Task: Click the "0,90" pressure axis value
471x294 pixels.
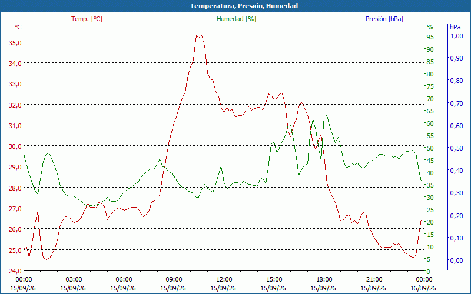Action: coord(457,58)
